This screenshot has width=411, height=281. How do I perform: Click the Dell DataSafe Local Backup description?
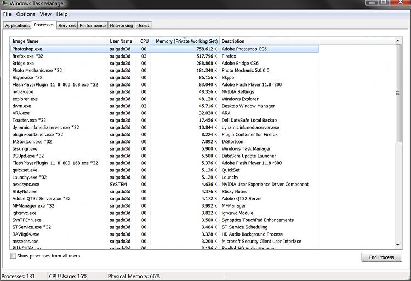pos(249,120)
